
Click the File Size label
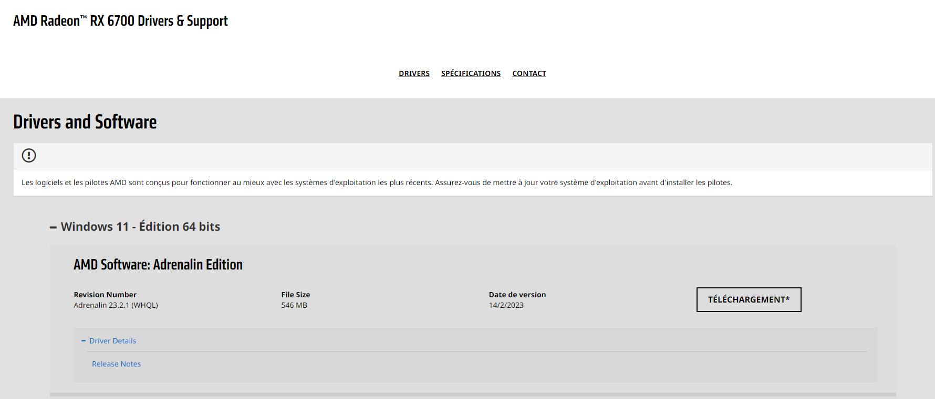click(296, 295)
